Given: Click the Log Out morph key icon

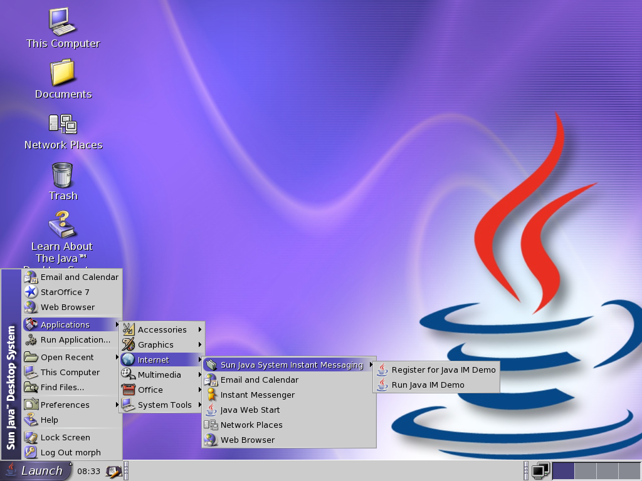Looking at the screenshot, I should point(31,452).
